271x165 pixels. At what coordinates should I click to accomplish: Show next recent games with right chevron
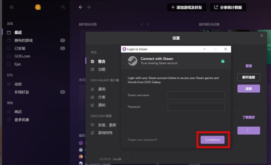pyautogui.click(x=148, y=24)
